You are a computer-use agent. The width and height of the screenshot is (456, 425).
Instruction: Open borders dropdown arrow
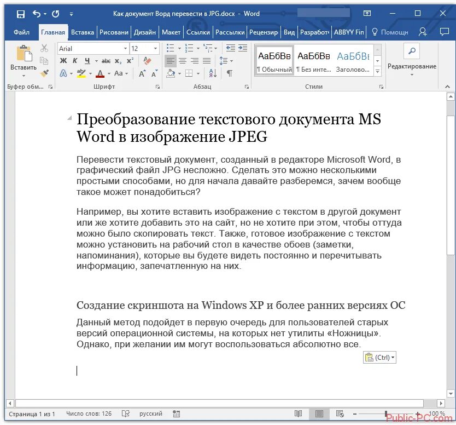pyautogui.click(x=198, y=73)
